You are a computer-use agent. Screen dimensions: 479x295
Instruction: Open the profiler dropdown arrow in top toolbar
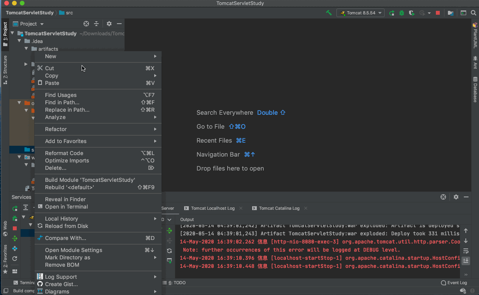(429, 13)
